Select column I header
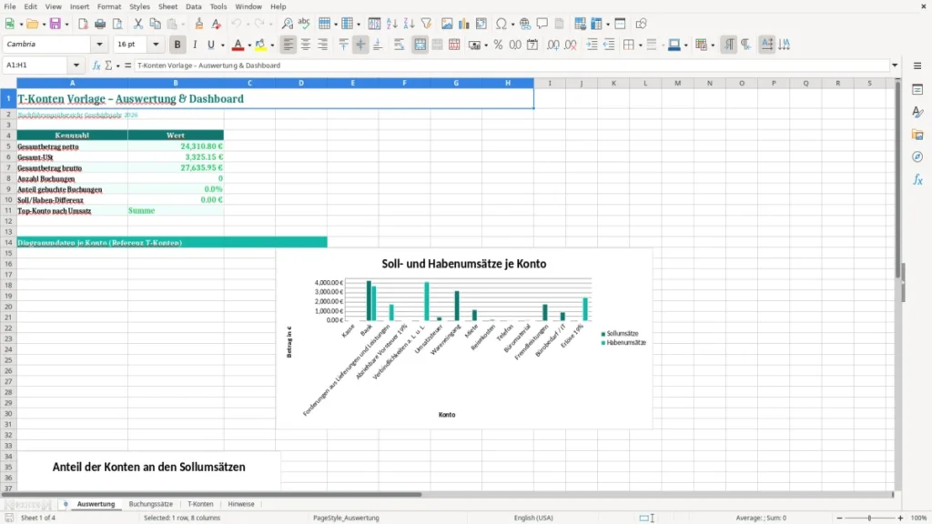The width and height of the screenshot is (932, 524). [550, 83]
